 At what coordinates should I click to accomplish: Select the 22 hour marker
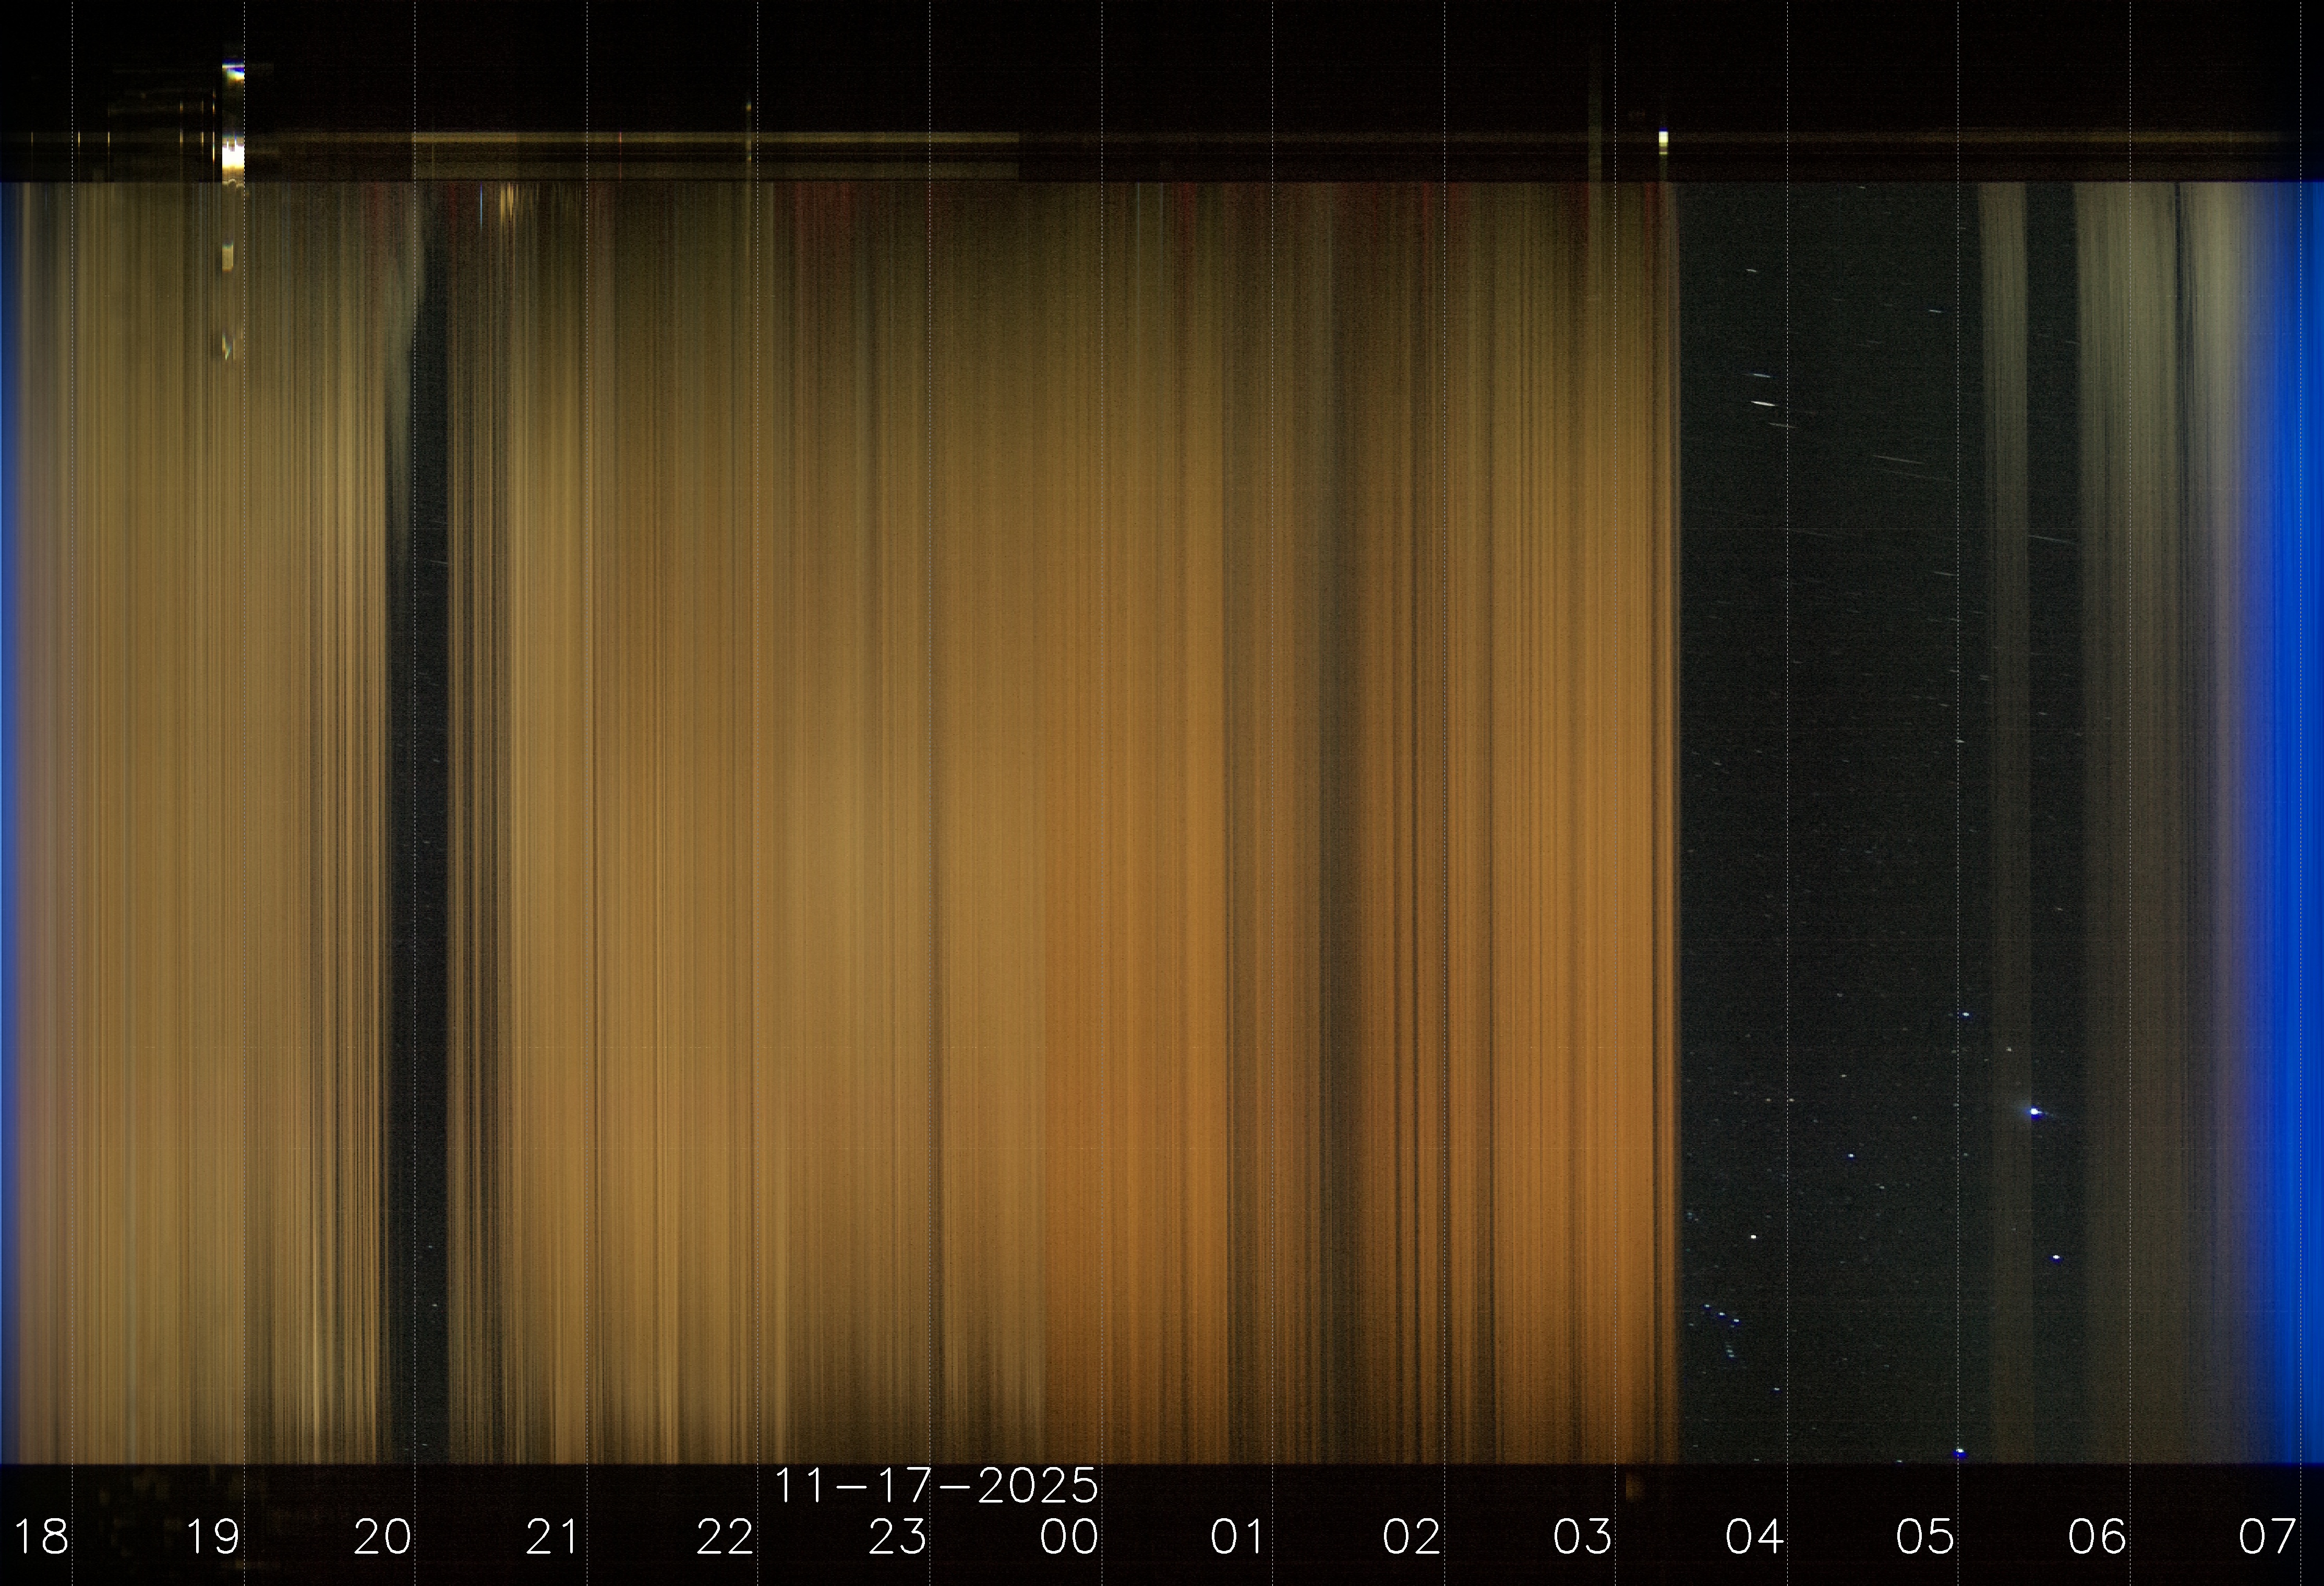click(x=725, y=1537)
